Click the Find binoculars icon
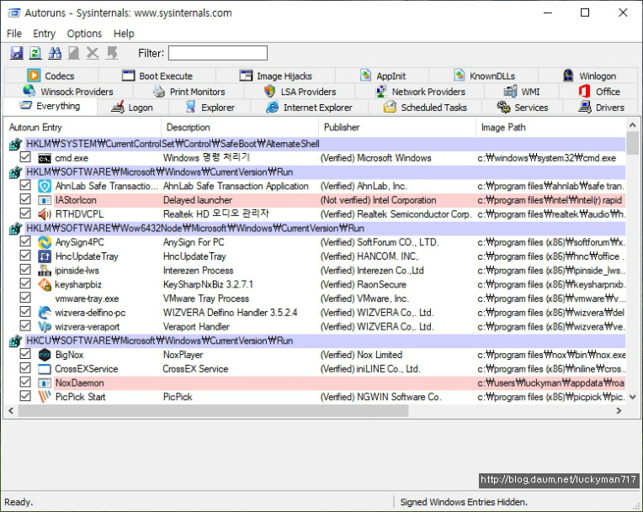 55,53
